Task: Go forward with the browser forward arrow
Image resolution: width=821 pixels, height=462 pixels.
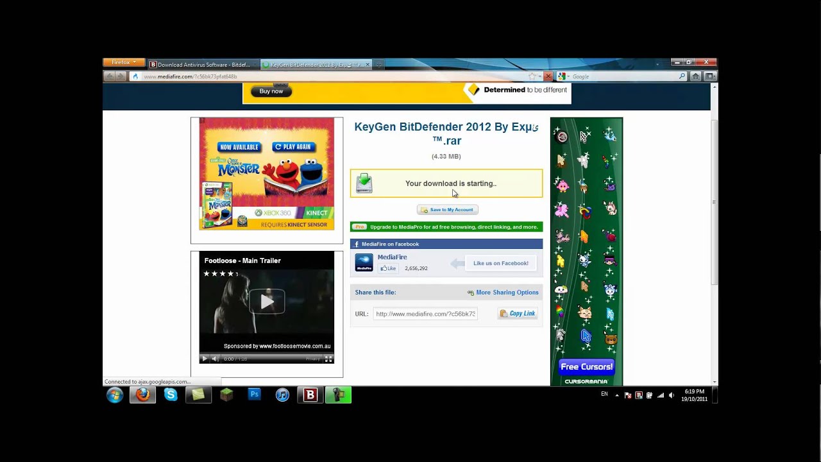Action: click(121, 76)
